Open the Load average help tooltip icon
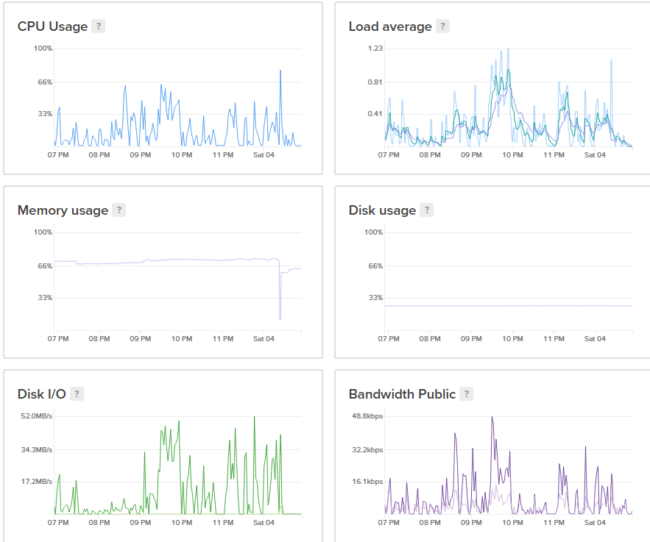 (x=442, y=26)
